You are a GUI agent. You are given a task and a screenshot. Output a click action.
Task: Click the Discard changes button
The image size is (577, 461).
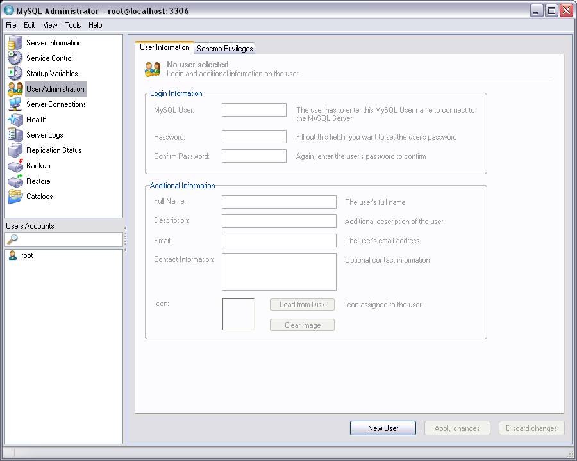[531, 428]
